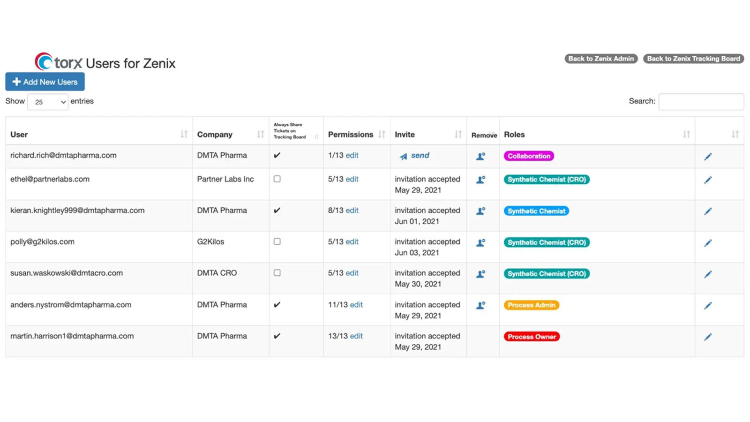Edit 5/13 permissions for polly@g2kilos.com
Screen dimensions: 750x422
click(x=352, y=242)
